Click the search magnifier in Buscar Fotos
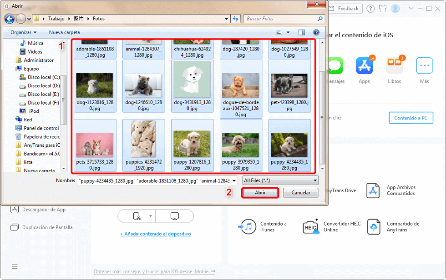446x280 pixels. tap(320, 19)
